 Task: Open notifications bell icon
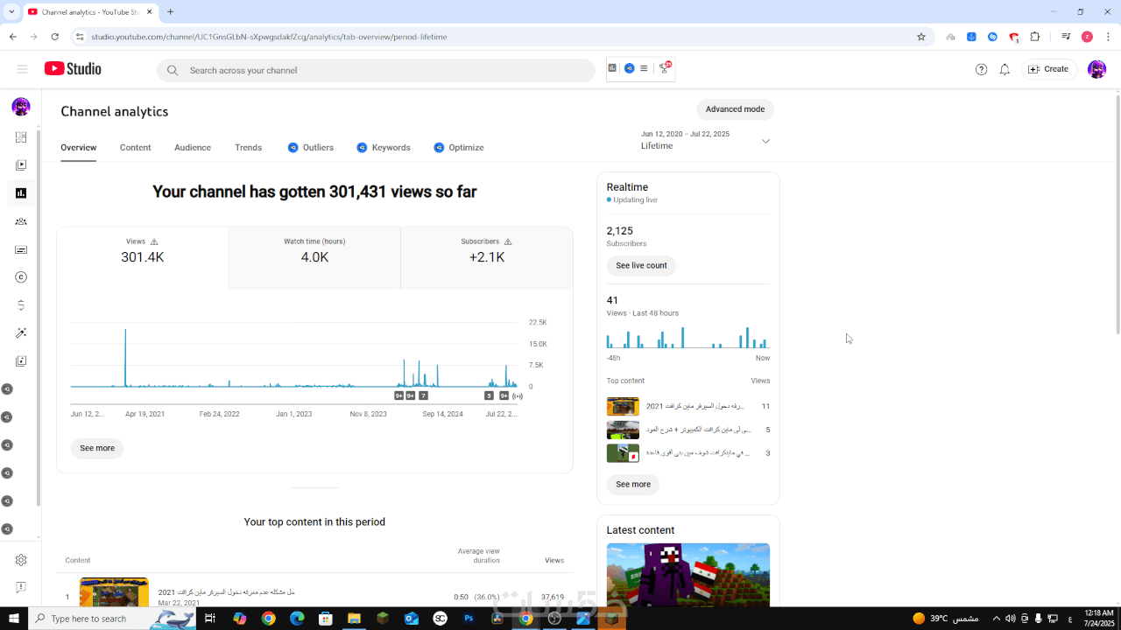click(x=1005, y=69)
